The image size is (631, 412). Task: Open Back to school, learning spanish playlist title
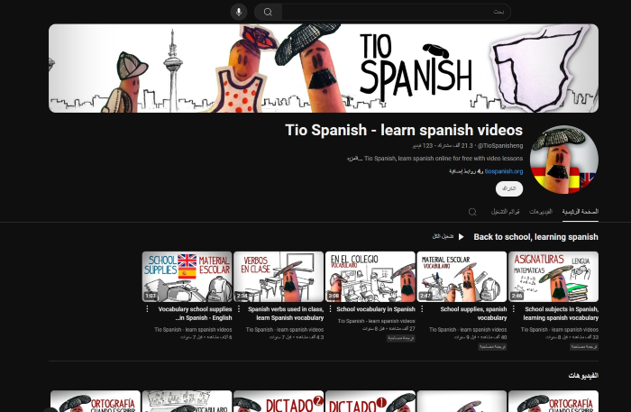tap(535, 237)
